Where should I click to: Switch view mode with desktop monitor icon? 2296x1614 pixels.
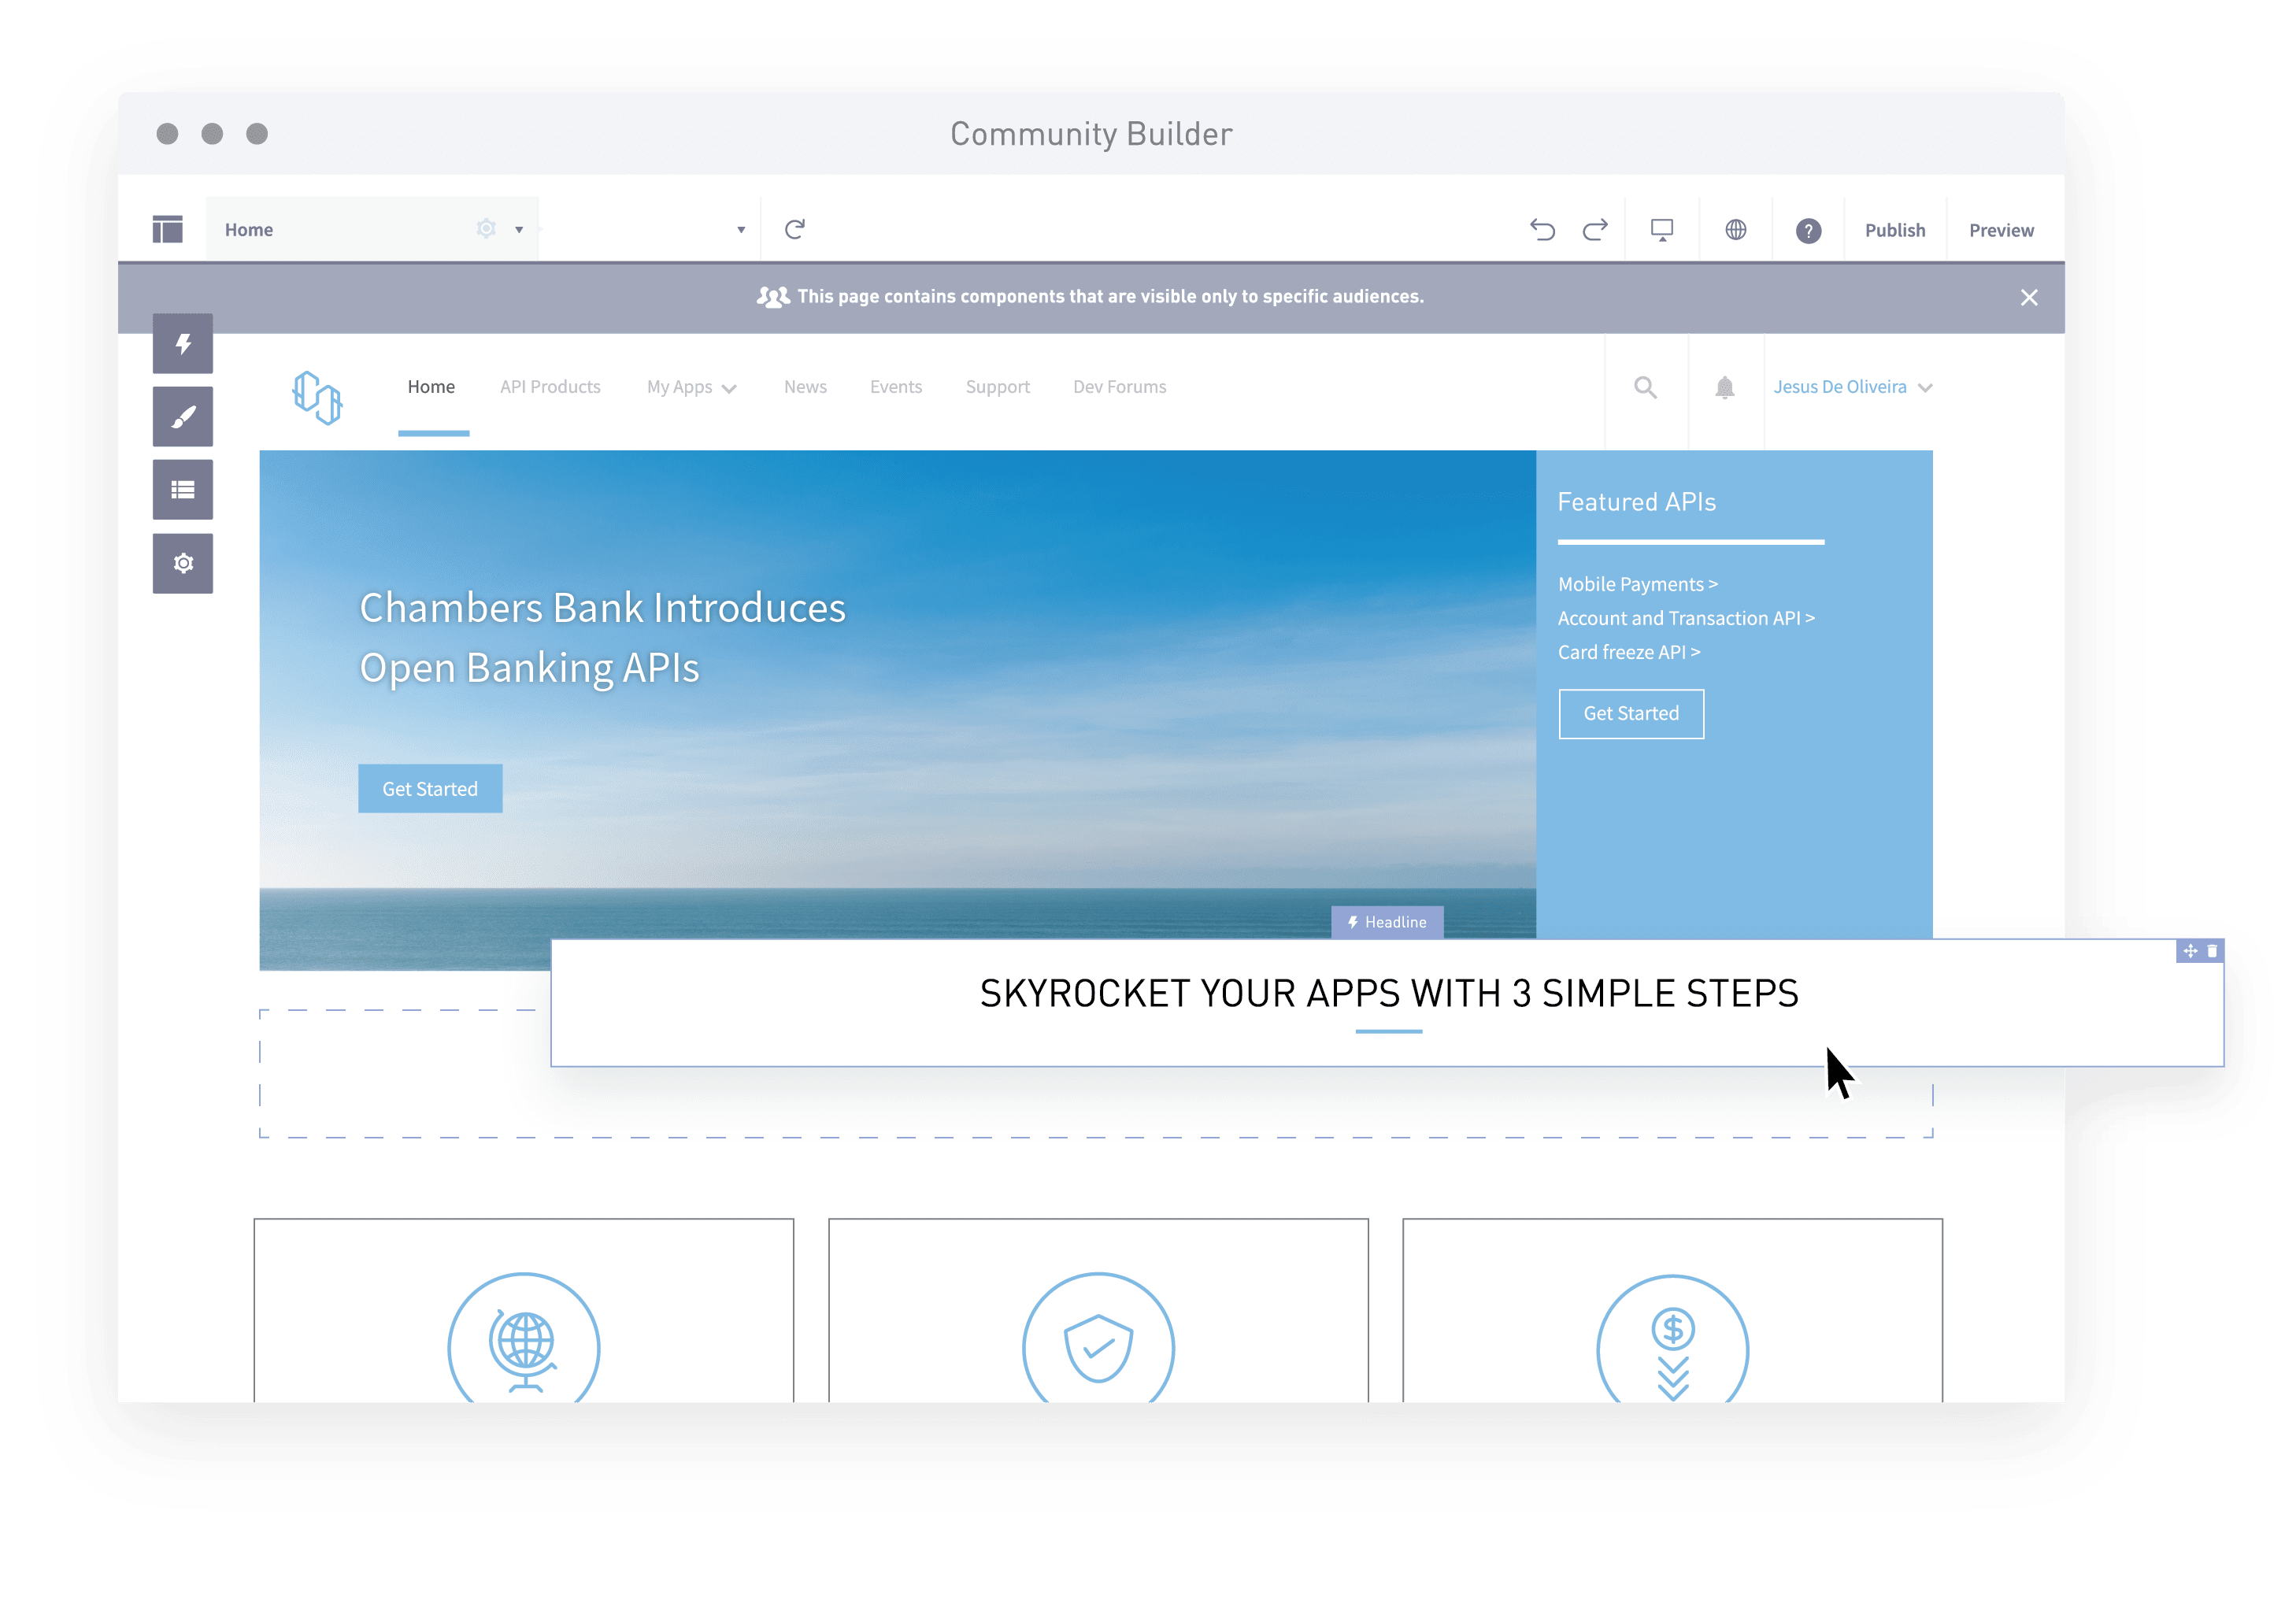pyautogui.click(x=1662, y=230)
